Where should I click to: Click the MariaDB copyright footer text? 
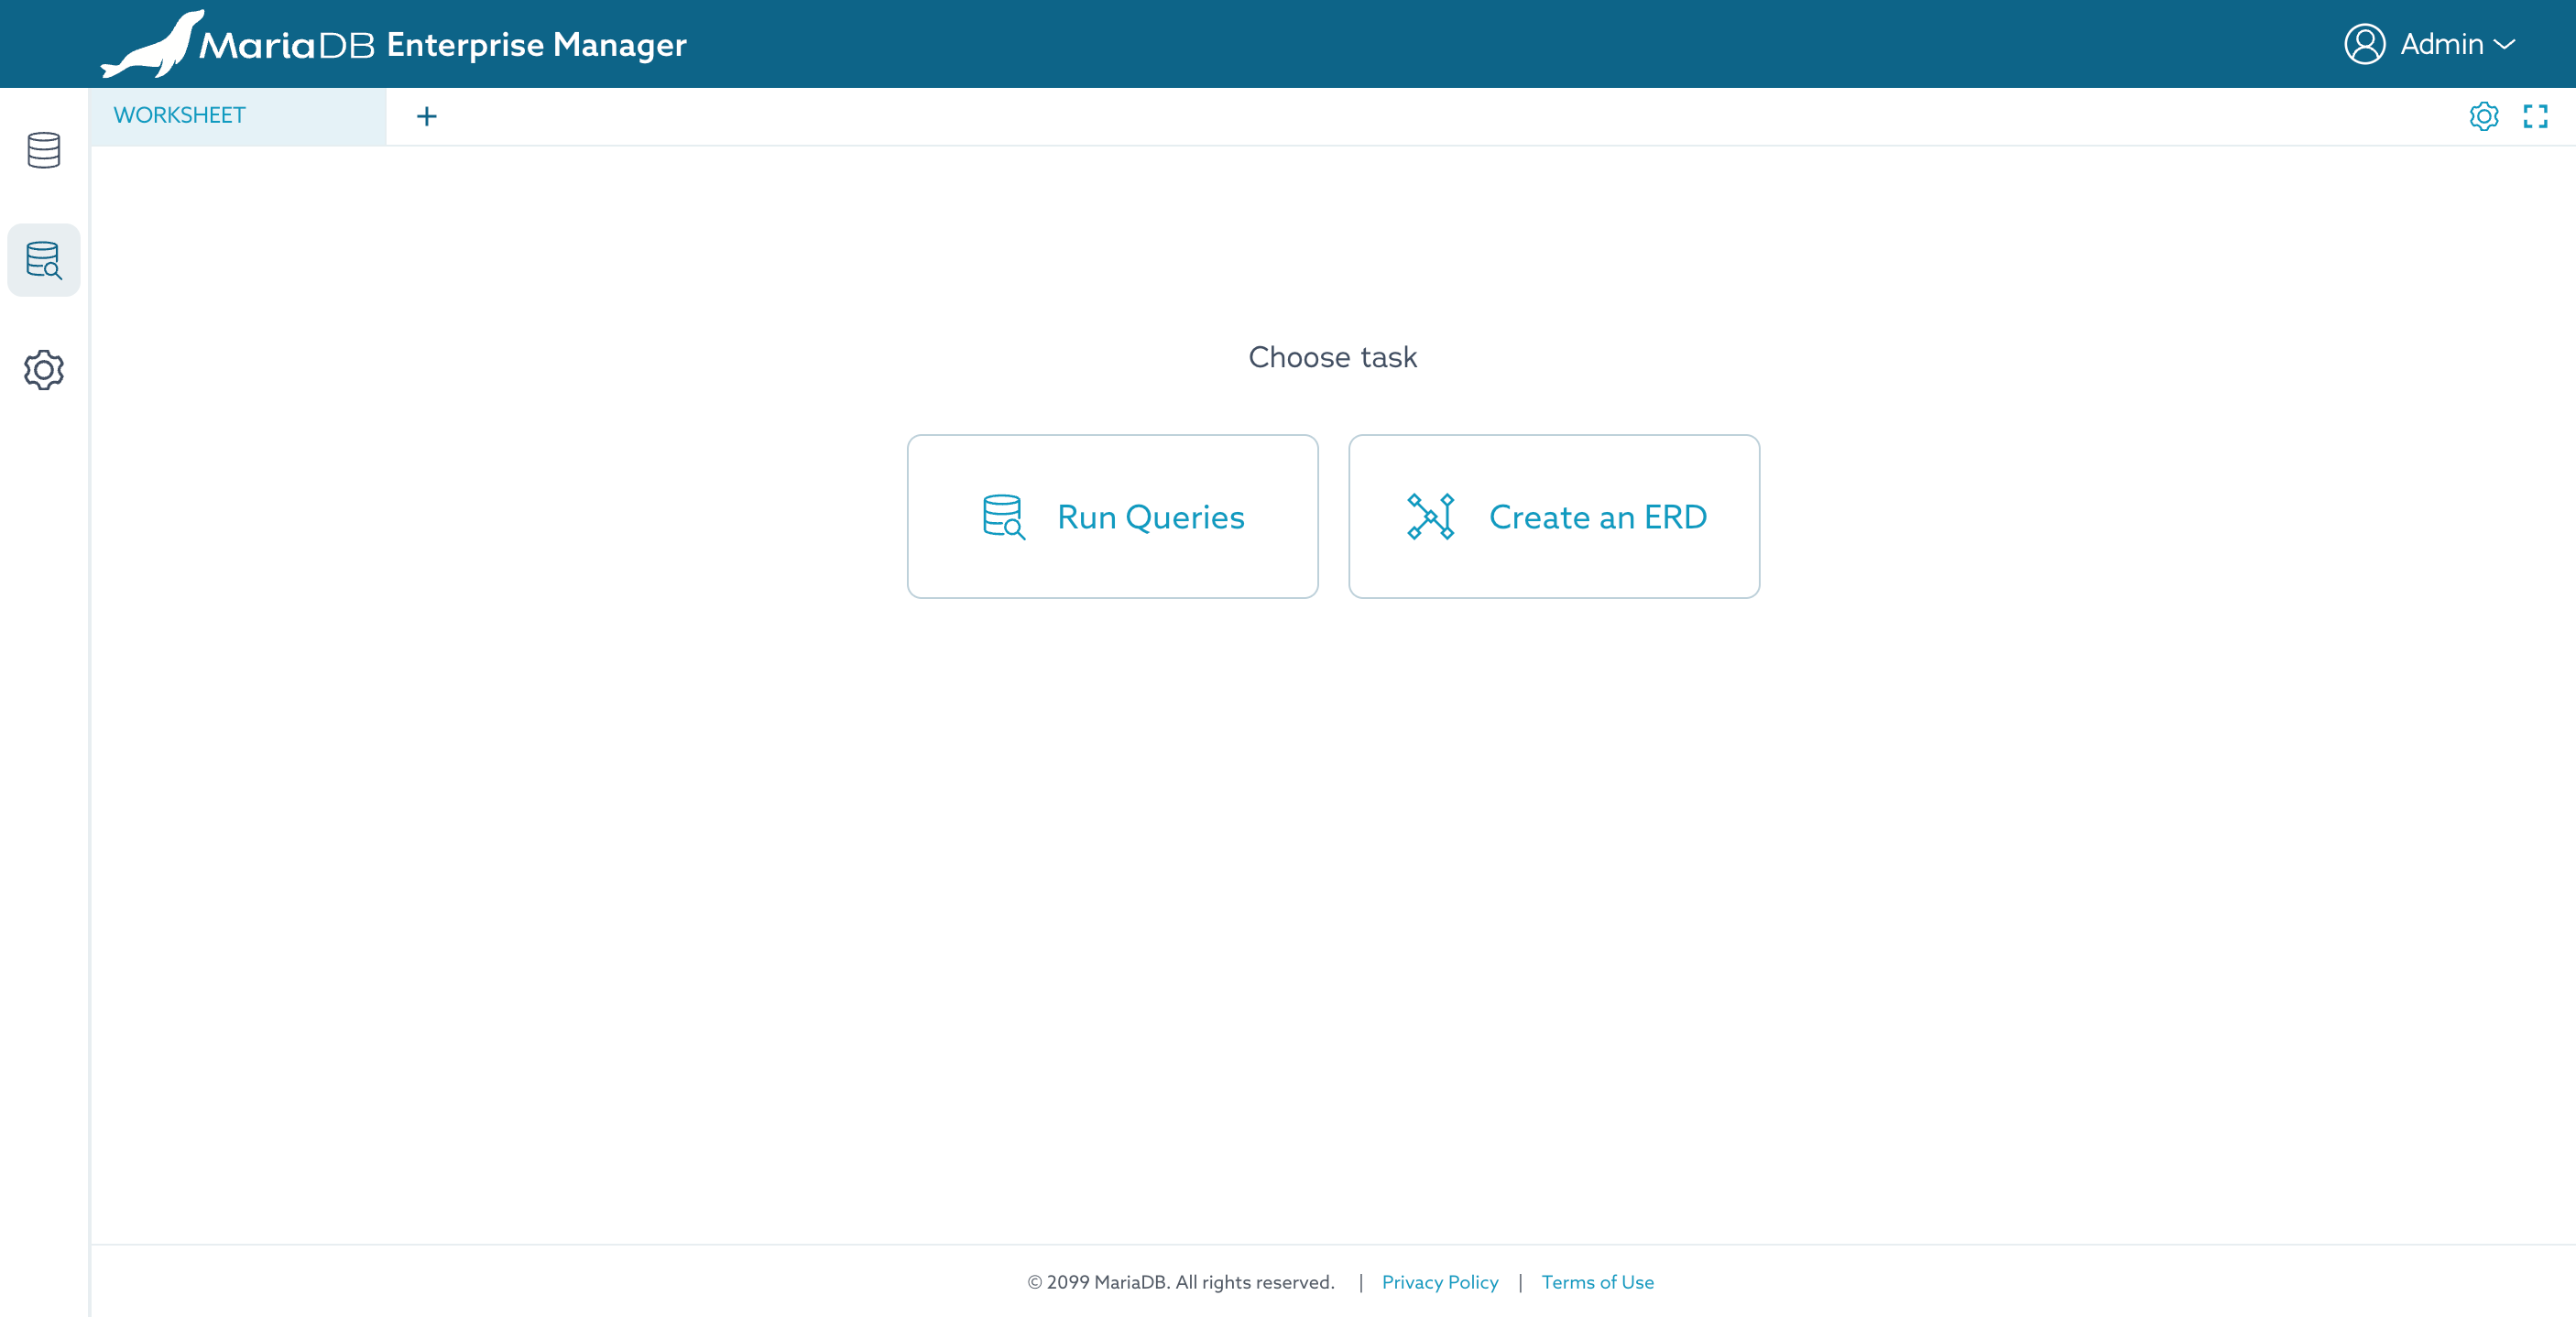click(x=1180, y=1282)
